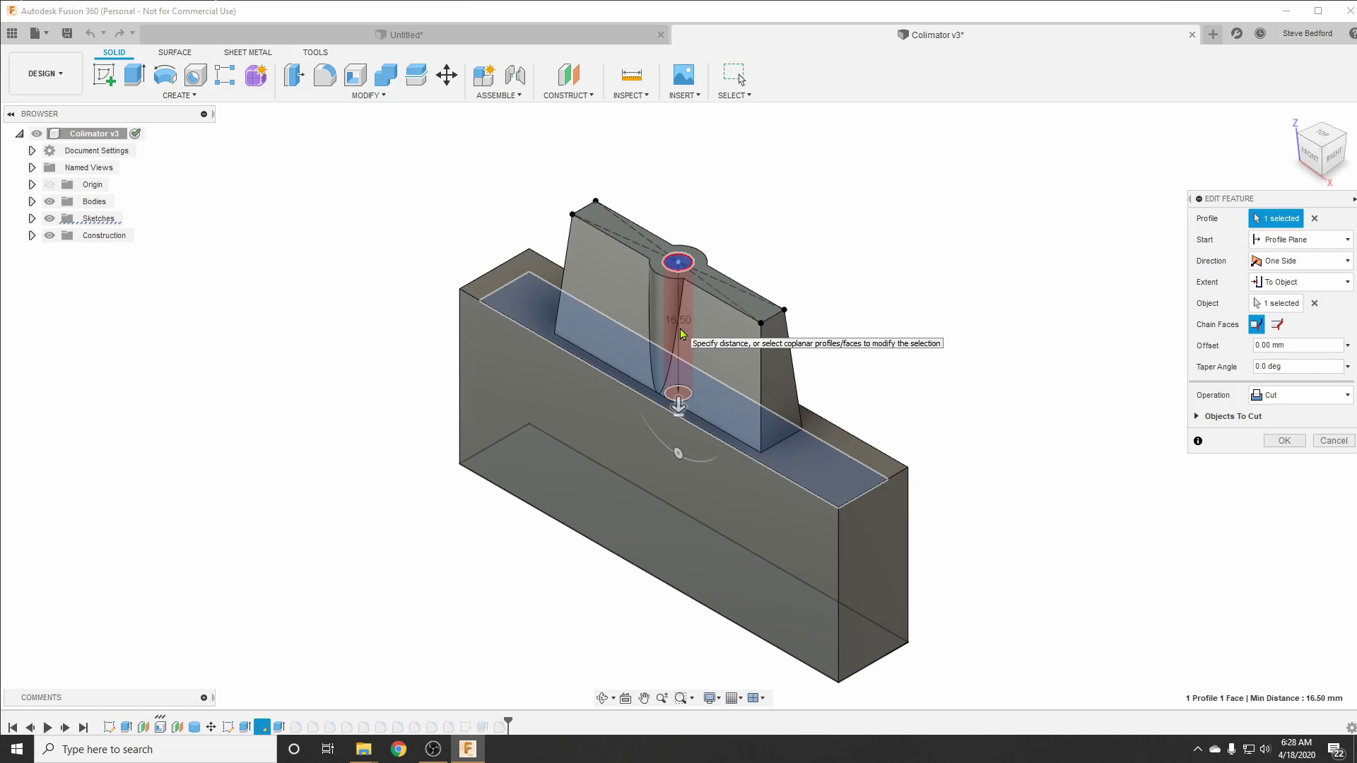Viewport: 1357px width, 763px height.
Task: Click Object 1 selected button
Action: (x=1276, y=303)
